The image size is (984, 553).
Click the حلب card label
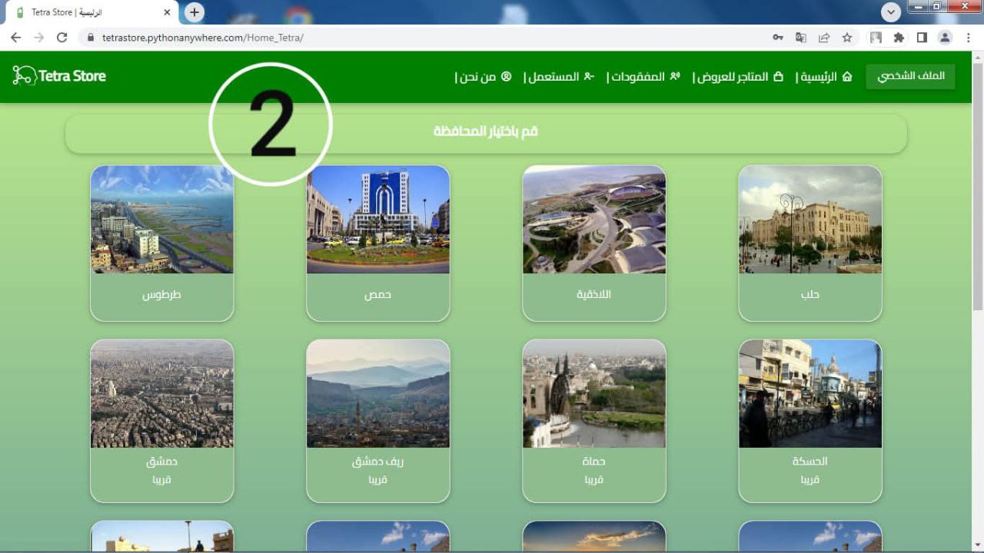[810, 294]
